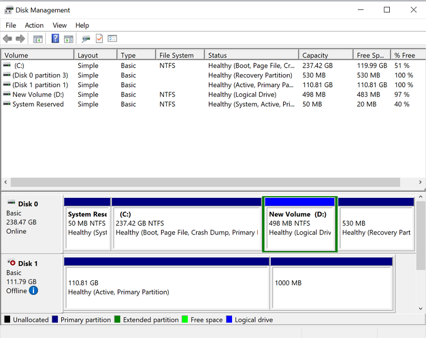Open the View menu
Screen dimensions: 426x338
coord(59,25)
